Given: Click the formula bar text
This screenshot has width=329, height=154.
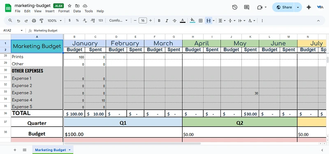Looking at the screenshot, I should point(46,30).
